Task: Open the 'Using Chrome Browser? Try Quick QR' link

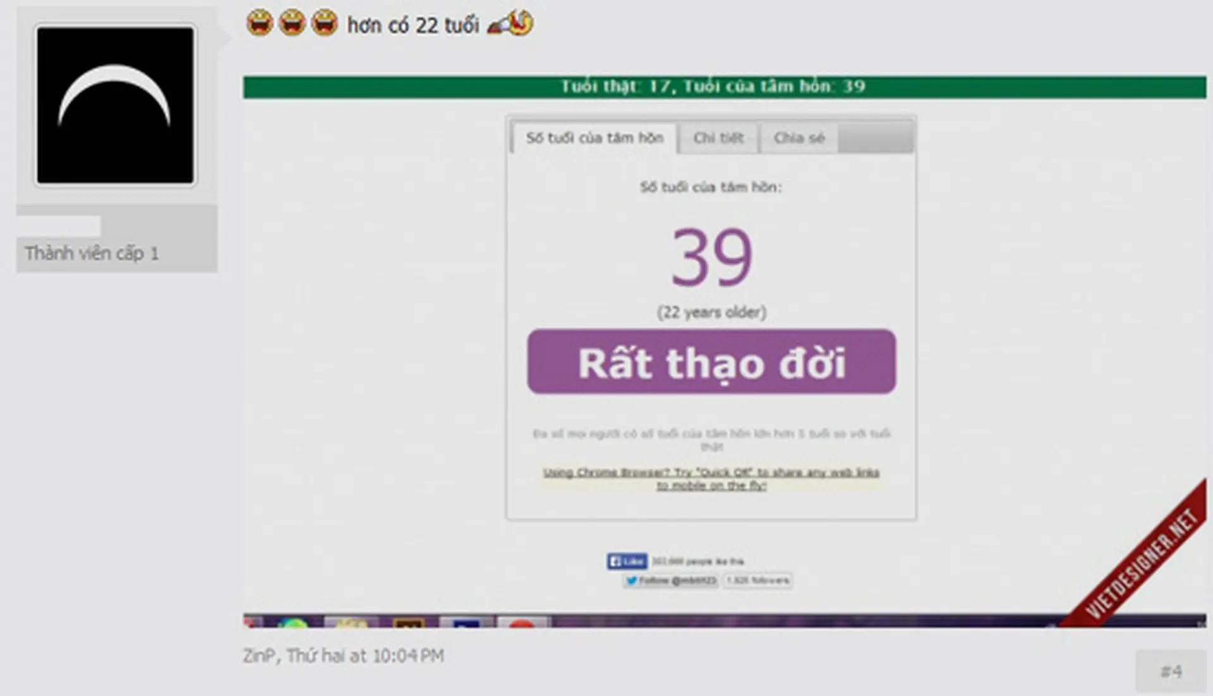Action: click(711, 479)
